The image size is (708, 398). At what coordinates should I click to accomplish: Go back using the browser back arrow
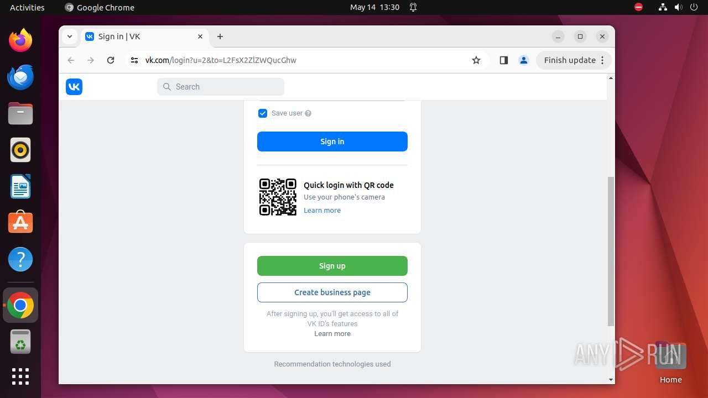click(x=71, y=60)
